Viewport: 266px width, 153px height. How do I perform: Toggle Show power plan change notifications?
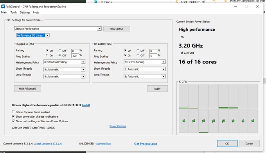tap(13, 116)
